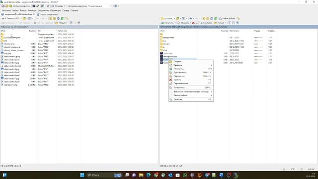Choose Получить in the context menu
Viewport: 318px width, 179px height.
click(x=191, y=69)
